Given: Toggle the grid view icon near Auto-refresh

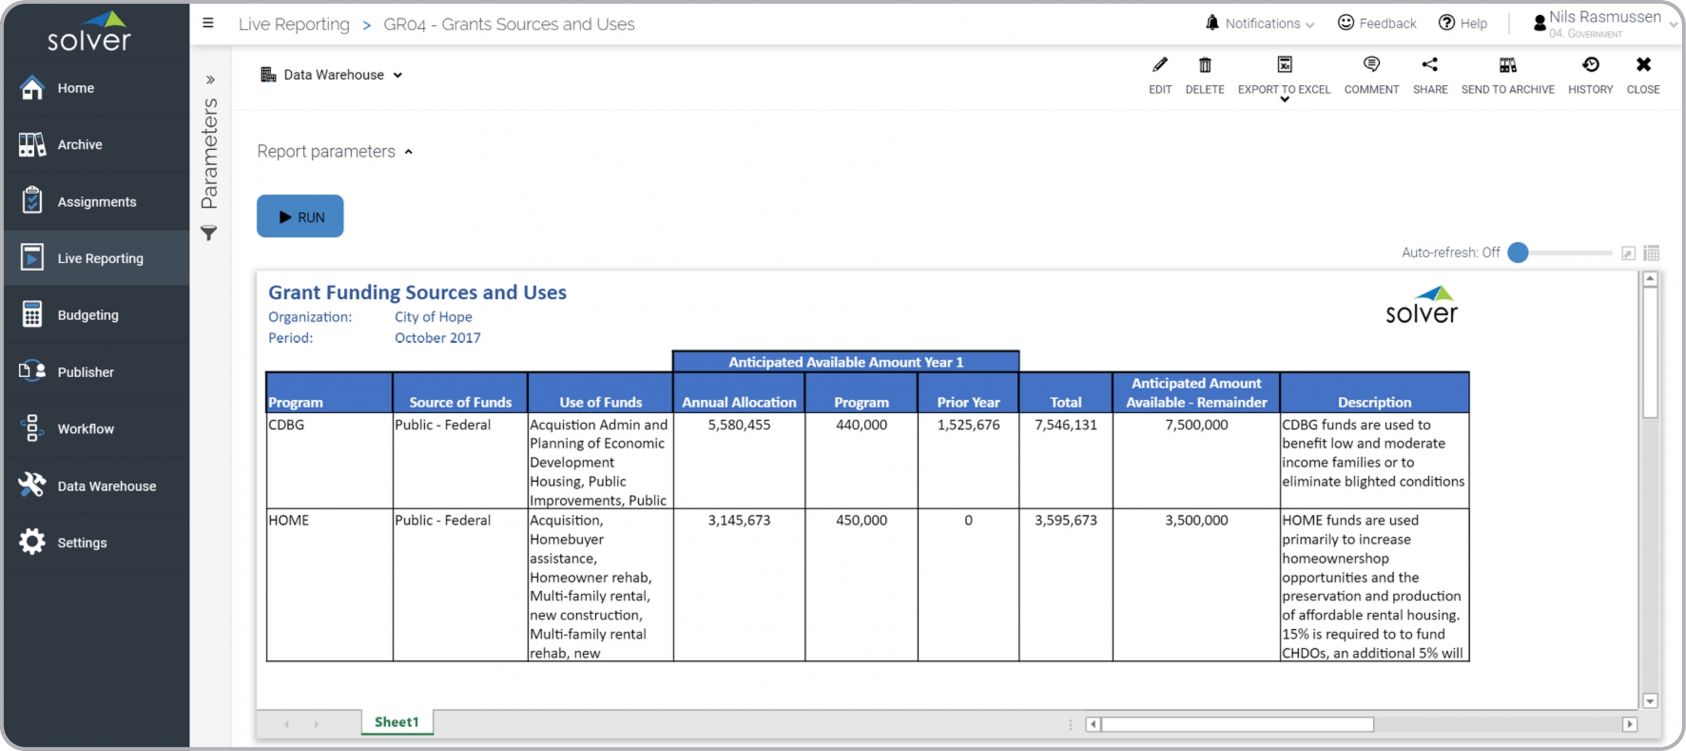Looking at the screenshot, I should point(1651,253).
